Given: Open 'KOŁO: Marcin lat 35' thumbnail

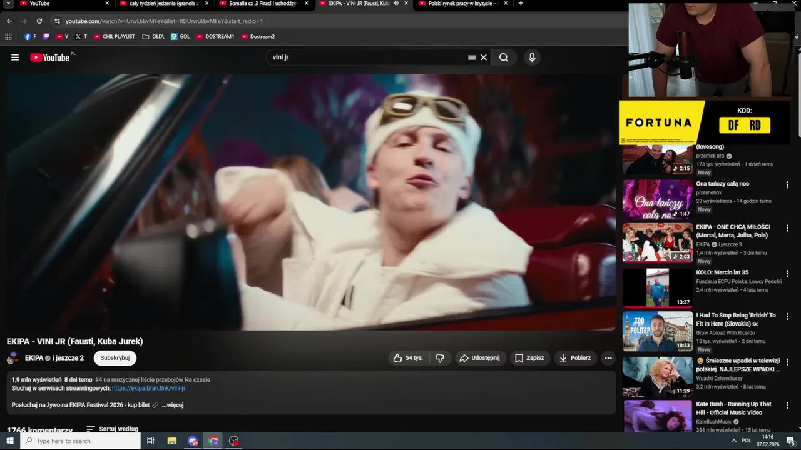Looking at the screenshot, I should click(x=657, y=287).
